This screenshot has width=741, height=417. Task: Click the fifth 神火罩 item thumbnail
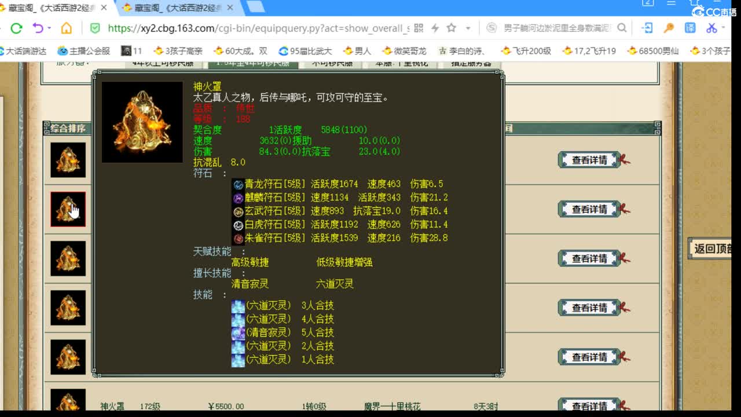[68, 357]
